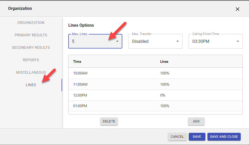This screenshot has width=249, height=145.
Task: Close the Organization dialog with X
Action: [x=237, y=9]
